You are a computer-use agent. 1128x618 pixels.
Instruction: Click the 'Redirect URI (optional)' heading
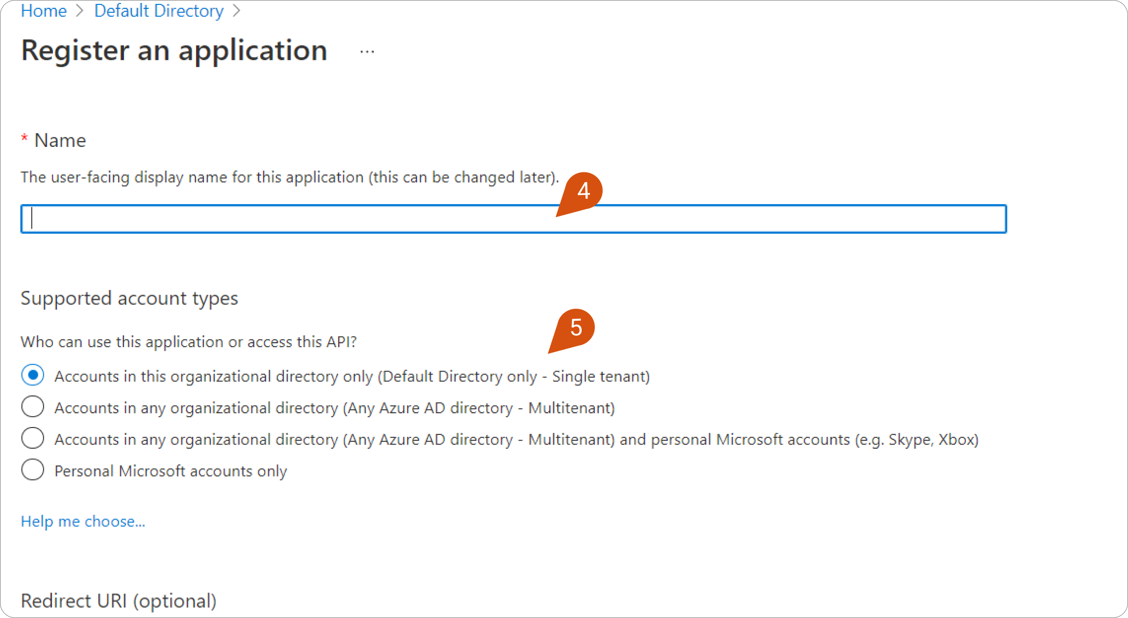119,601
